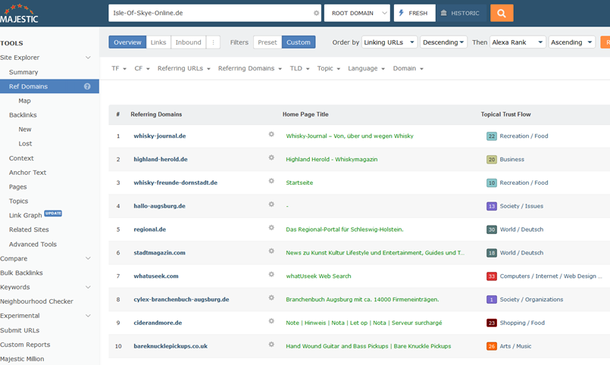Viewport: 610px width, 365px height.
Task: Open the Domain filter dropdown
Action: pos(408,68)
